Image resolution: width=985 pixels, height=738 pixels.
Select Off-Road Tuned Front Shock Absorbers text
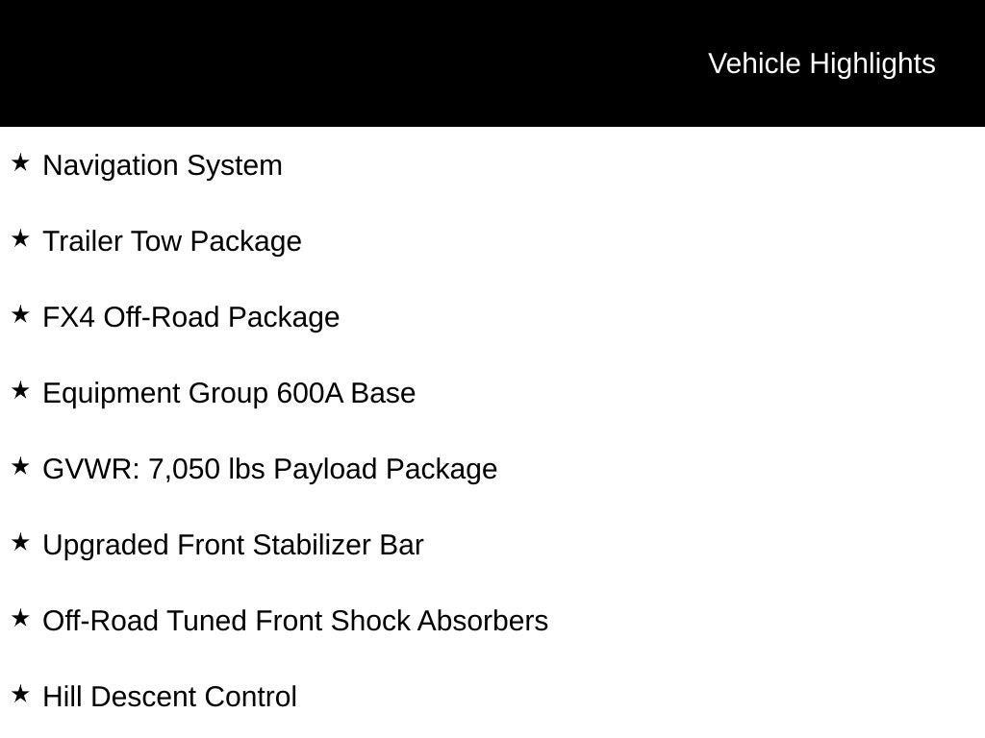coord(295,622)
